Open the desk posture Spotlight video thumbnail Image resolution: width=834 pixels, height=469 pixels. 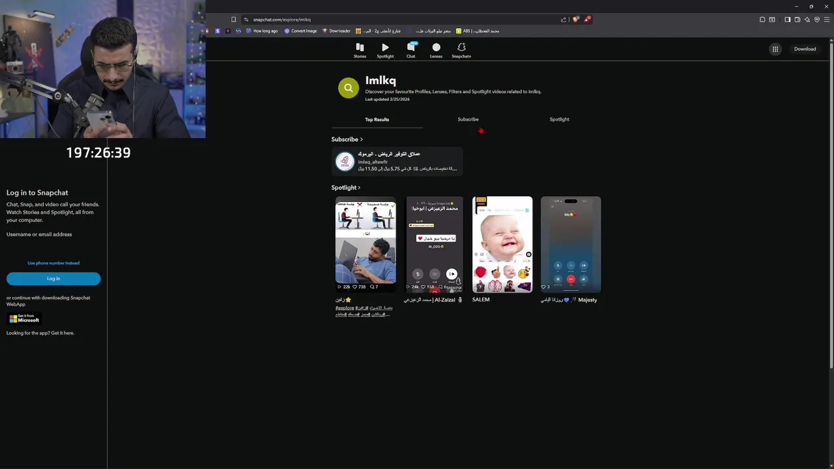coord(366,244)
